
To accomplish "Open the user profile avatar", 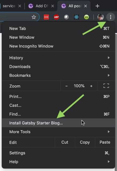I will click(x=101, y=17).
